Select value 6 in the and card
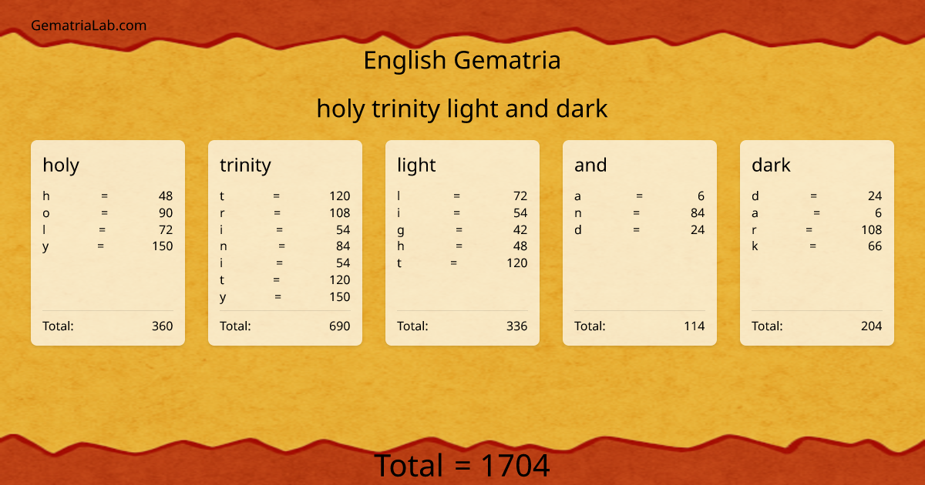The image size is (925, 485). point(701,196)
